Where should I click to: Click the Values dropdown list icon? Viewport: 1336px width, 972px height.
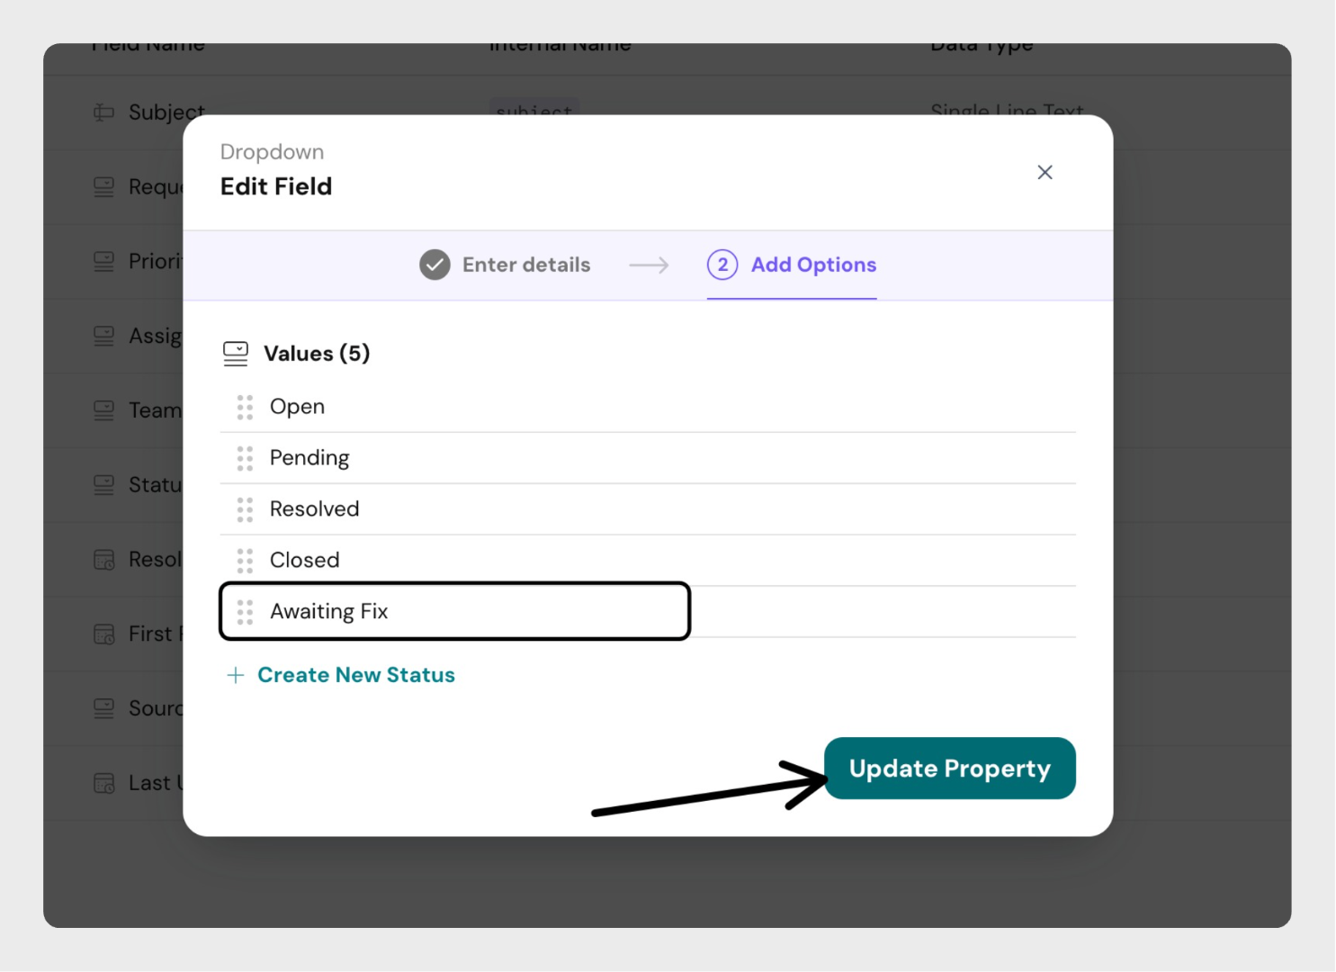point(236,354)
